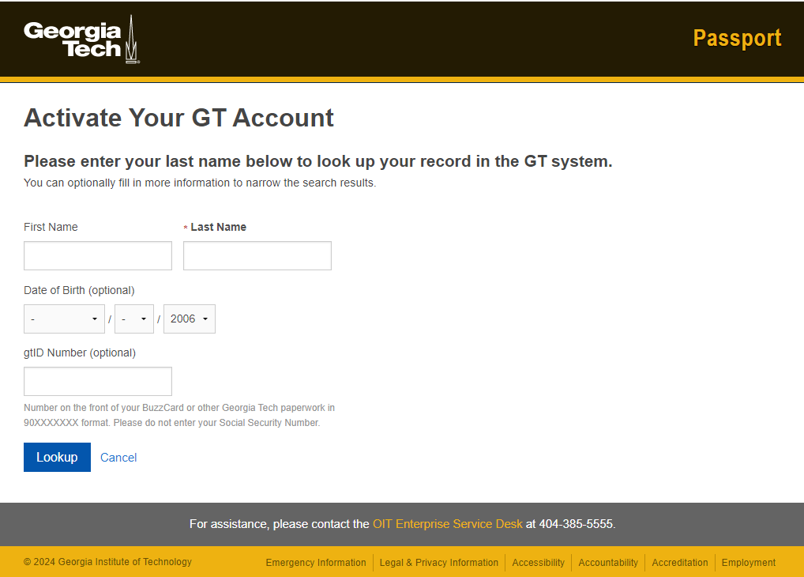
Task: Open the Employment footer link
Action: coord(749,563)
